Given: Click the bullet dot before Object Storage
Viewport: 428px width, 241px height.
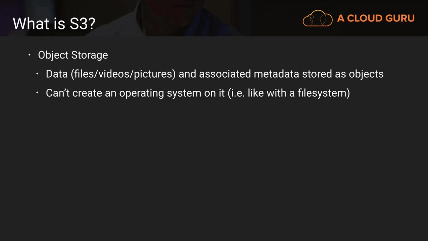Looking at the screenshot, I should point(29,55).
